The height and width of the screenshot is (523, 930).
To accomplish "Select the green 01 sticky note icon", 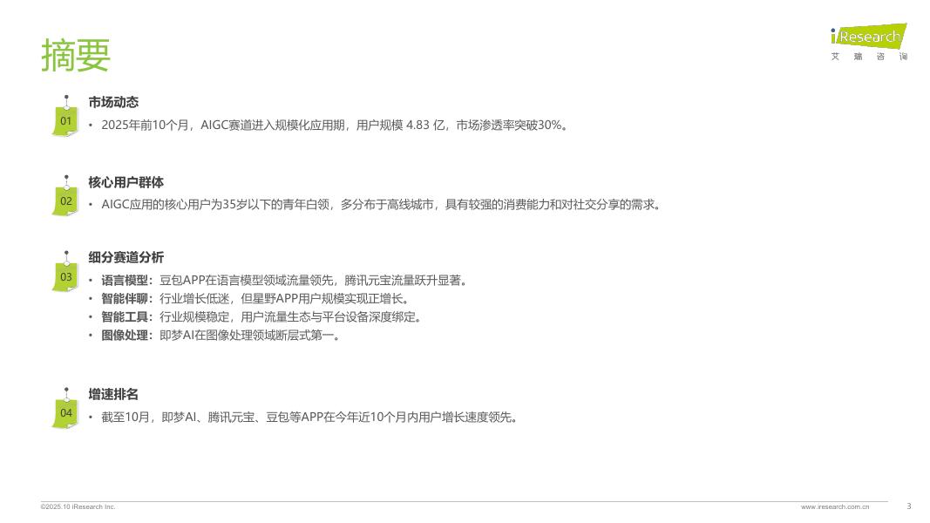I will point(66,117).
